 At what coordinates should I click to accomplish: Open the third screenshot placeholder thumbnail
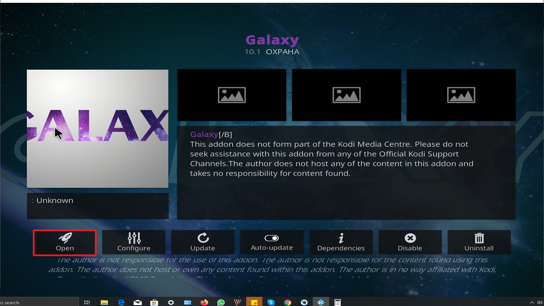(461, 95)
